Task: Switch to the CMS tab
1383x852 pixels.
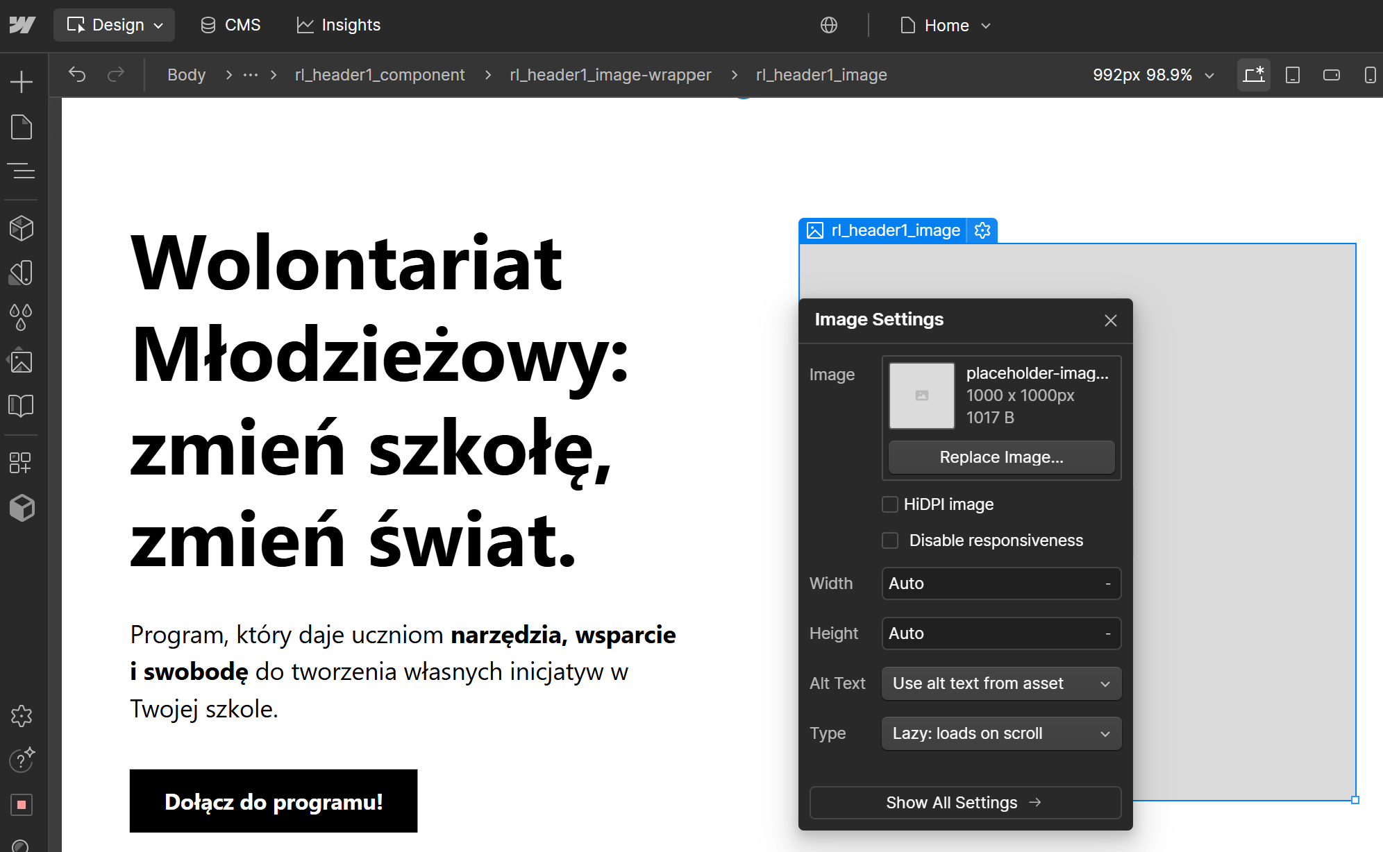Action: click(230, 25)
